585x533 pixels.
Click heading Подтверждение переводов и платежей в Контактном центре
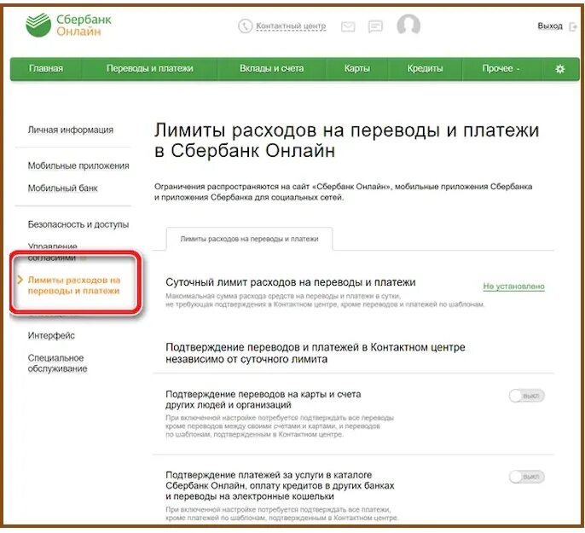tap(316, 353)
